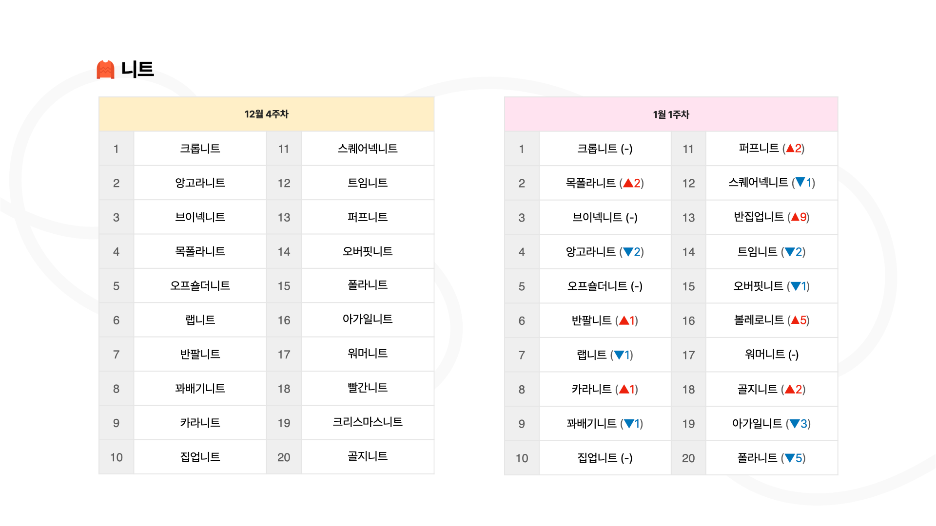Image resolution: width=936 pixels, height=526 pixels.
Task: Click 반팔니트 in the 12월 4주차 table
Action: coord(200,354)
